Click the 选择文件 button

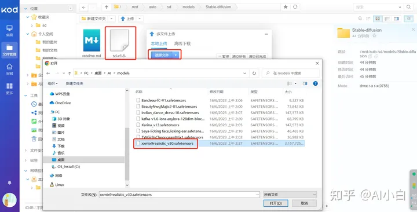point(162,55)
